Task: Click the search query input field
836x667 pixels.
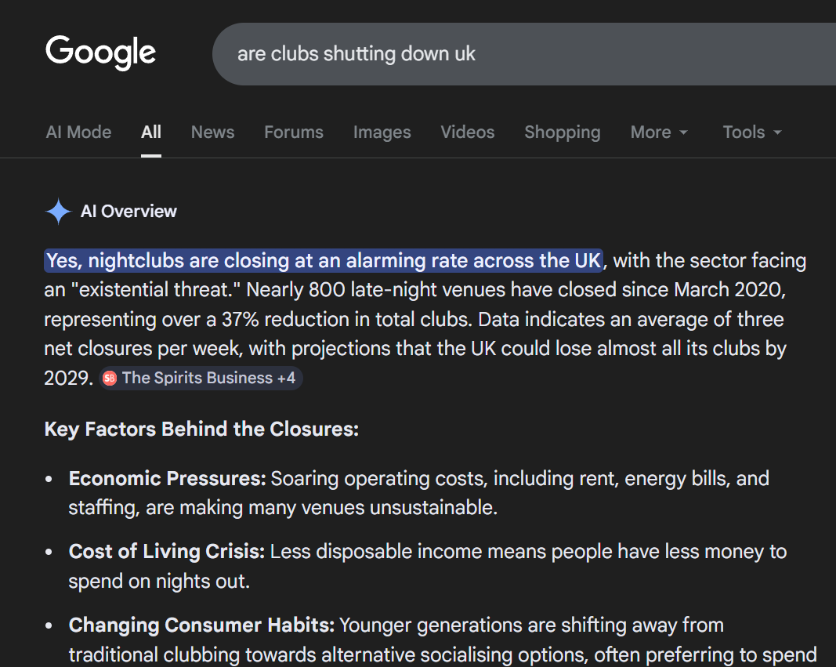Action: (x=517, y=54)
